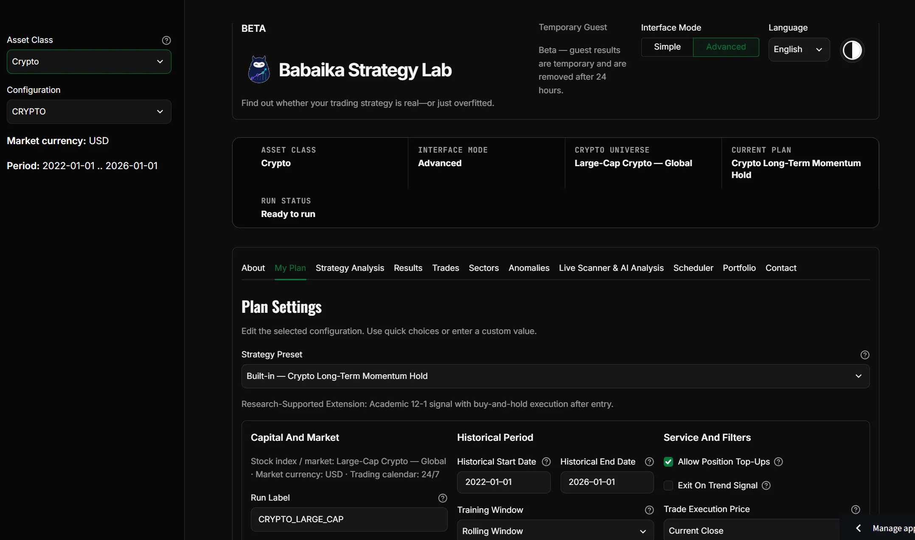Click the BETA label
This screenshot has width=915, height=540.
pos(253,28)
